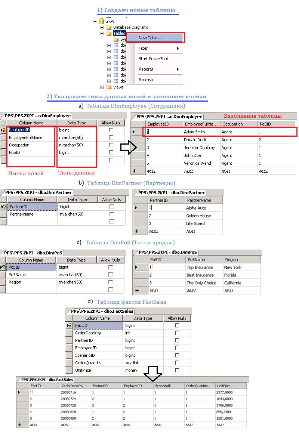Click the ZKPI database icon

coord(101,21)
